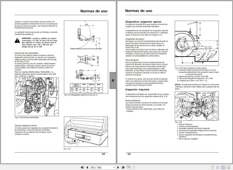Click the 'Gancho de tiro automático' heading
233x170 pixels.
[26, 53]
